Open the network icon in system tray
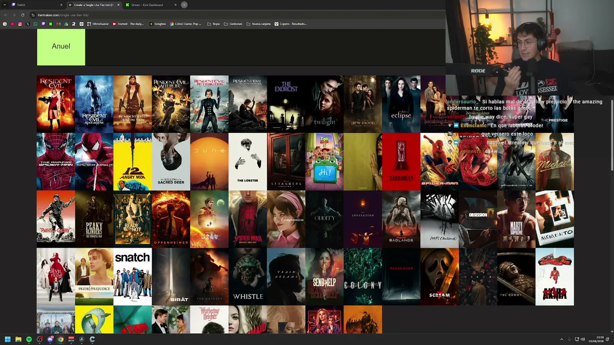Screen dimensions: 614x345 pyautogui.click(x=577, y=339)
